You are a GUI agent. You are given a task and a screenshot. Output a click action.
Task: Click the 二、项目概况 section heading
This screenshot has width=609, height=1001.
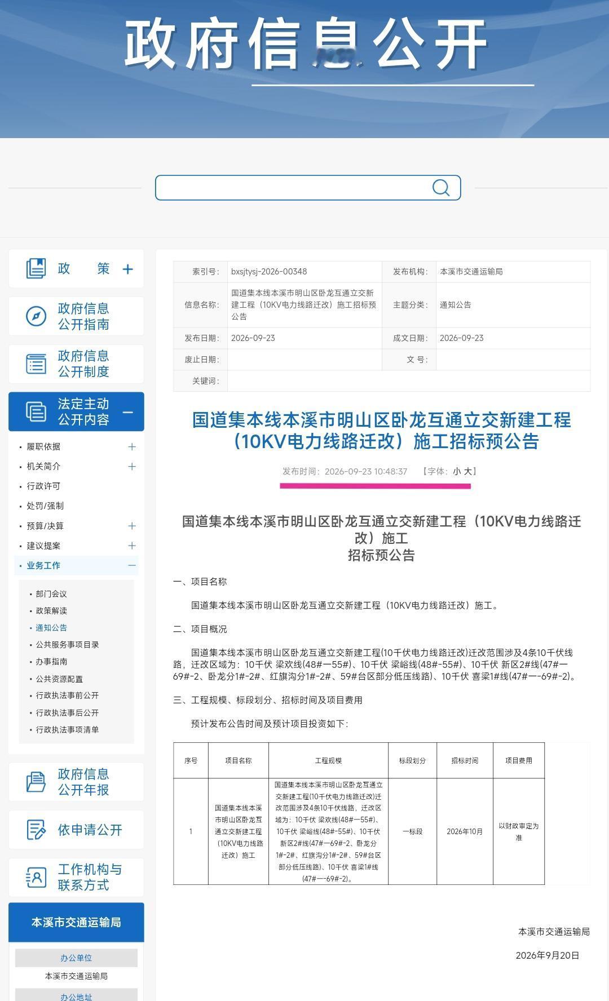pyautogui.click(x=200, y=629)
